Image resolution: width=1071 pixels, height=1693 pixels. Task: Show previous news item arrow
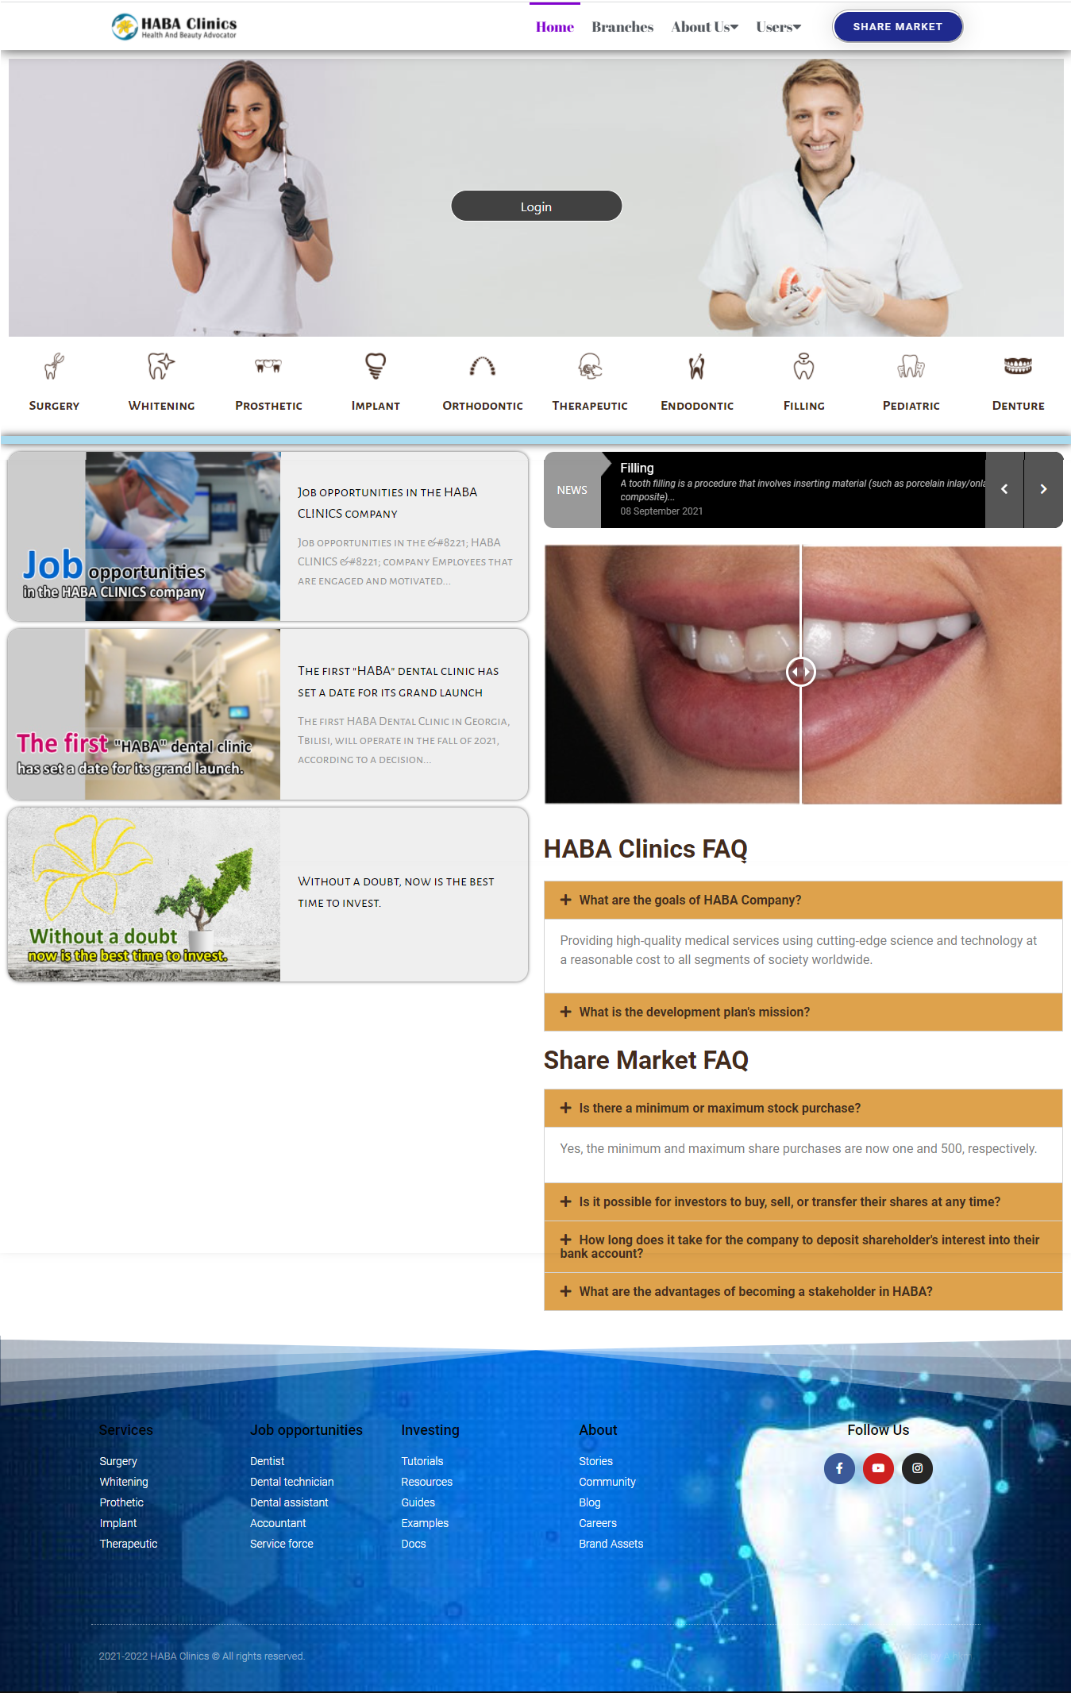coord(1004,490)
